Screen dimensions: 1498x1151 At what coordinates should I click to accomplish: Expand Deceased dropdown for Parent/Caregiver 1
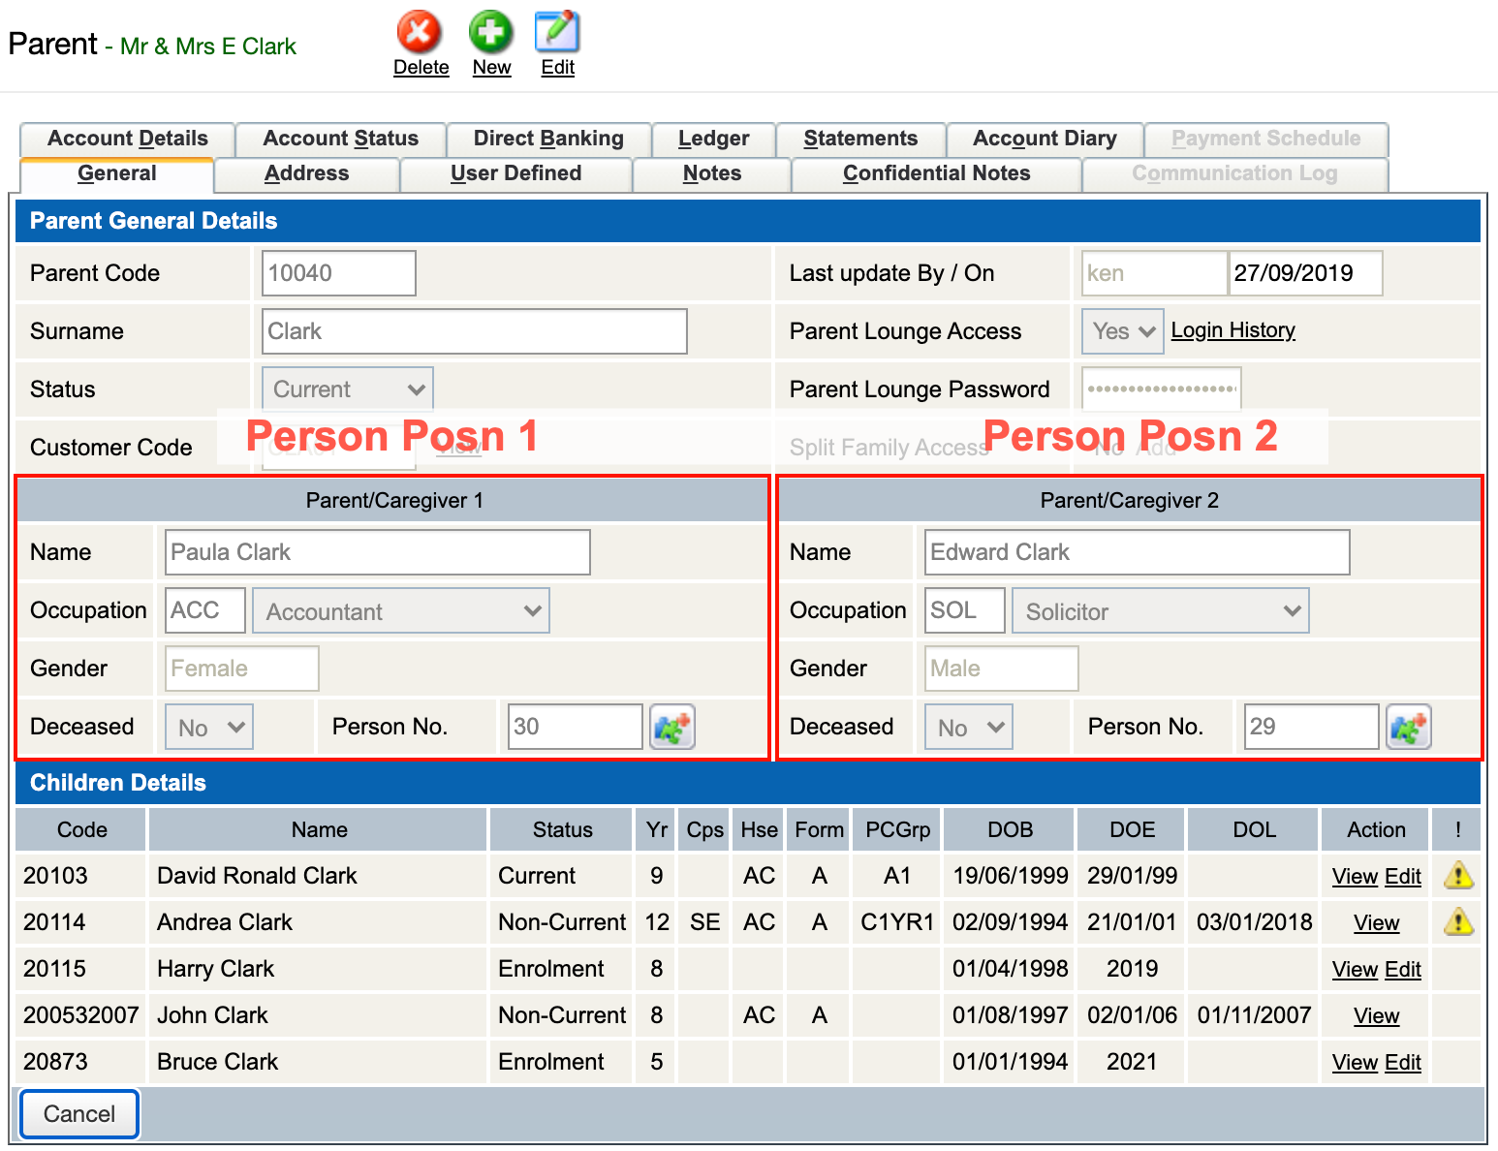tap(209, 728)
